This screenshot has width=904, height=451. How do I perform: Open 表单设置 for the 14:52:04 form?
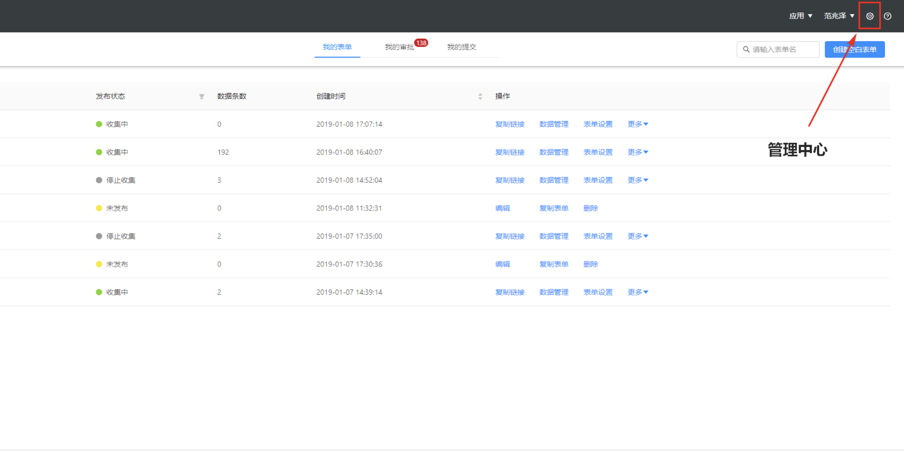598,180
